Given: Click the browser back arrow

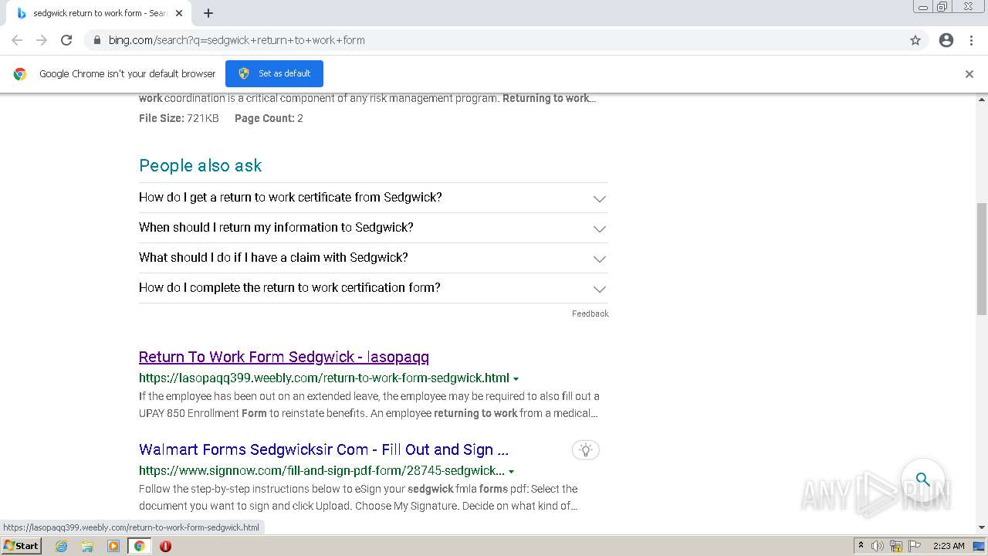Looking at the screenshot, I should 17,40.
